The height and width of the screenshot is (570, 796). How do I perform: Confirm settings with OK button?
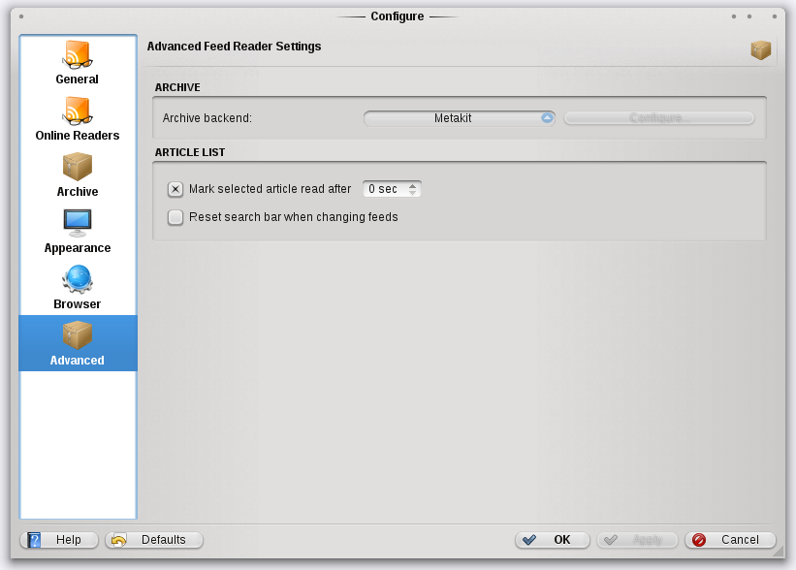(553, 540)
